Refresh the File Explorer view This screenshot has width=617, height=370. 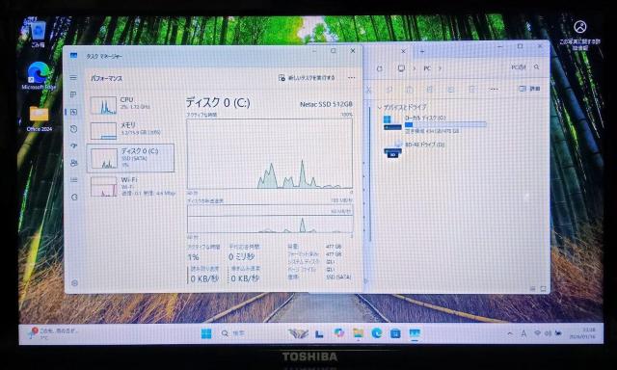pos(379,68)
